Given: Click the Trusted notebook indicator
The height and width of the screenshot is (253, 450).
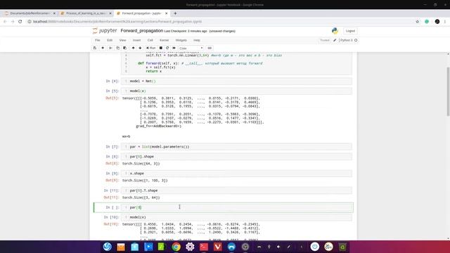Looking at the screenshot, I should [x=325, y=40].
